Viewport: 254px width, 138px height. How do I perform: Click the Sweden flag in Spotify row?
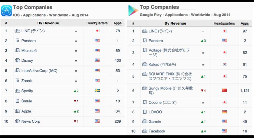pyautogui.click(x=97, y=91)
